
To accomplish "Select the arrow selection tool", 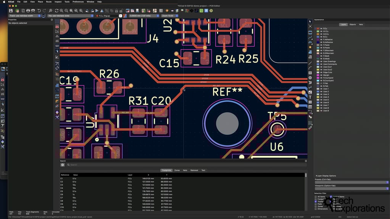I will click(310, 22).
